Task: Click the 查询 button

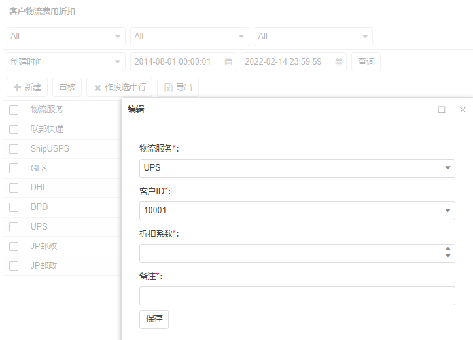Action: 366,62
